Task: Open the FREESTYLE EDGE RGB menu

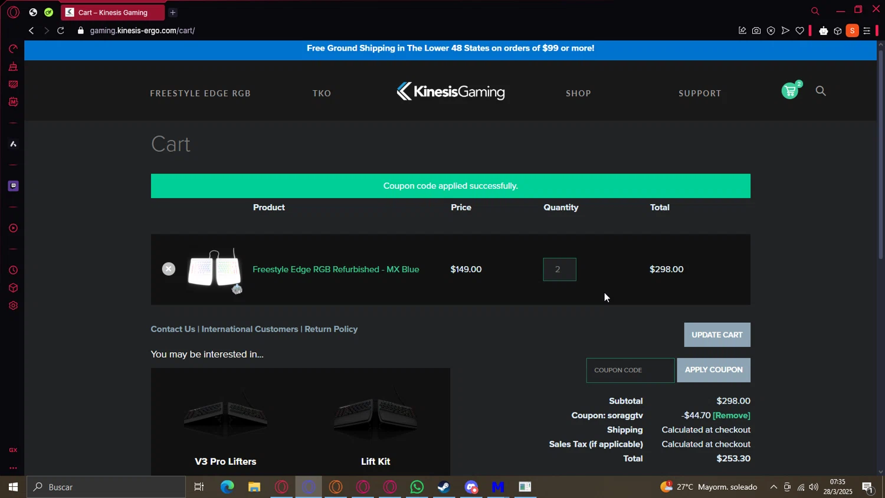Action: point(201,93)
